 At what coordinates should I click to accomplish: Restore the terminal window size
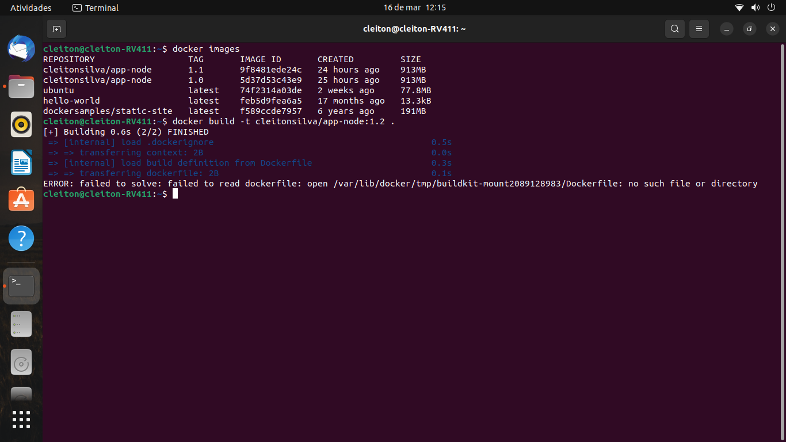749,29
